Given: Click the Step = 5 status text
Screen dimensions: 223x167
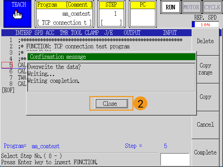Looking at the screenshot, I should (x=146, y=146).
